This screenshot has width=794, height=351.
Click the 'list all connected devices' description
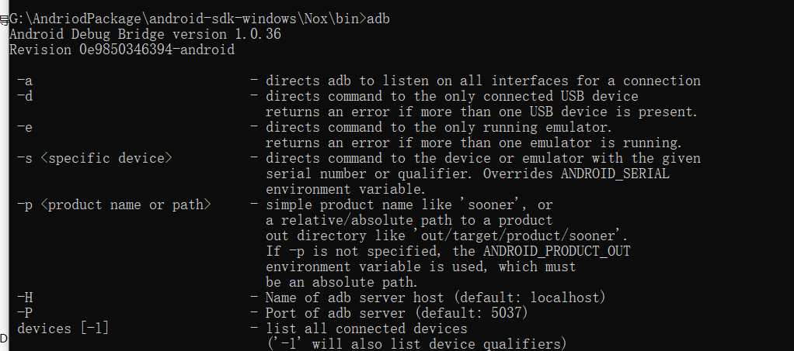pyautogui.click(x=367, y=329)
